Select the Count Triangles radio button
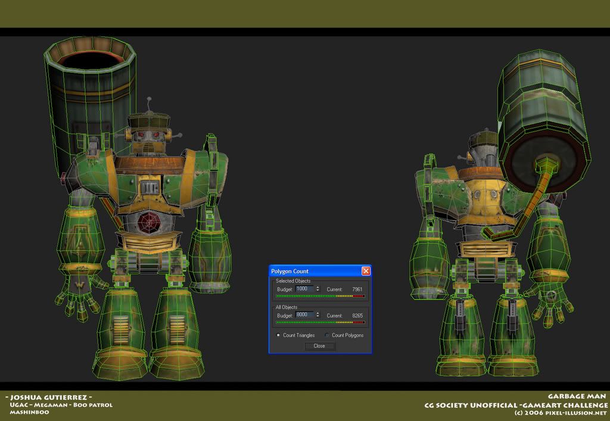The image size is (610, 421). [x=278, y=335]
